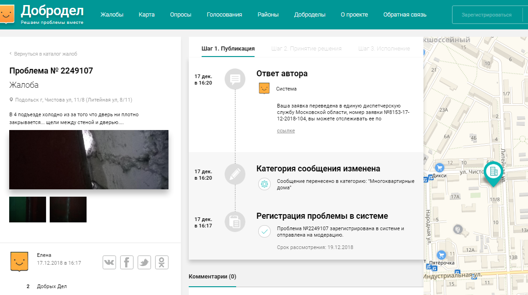Click the Добродел smiley logo icon

pyautogui.click(x=8, y=14)
